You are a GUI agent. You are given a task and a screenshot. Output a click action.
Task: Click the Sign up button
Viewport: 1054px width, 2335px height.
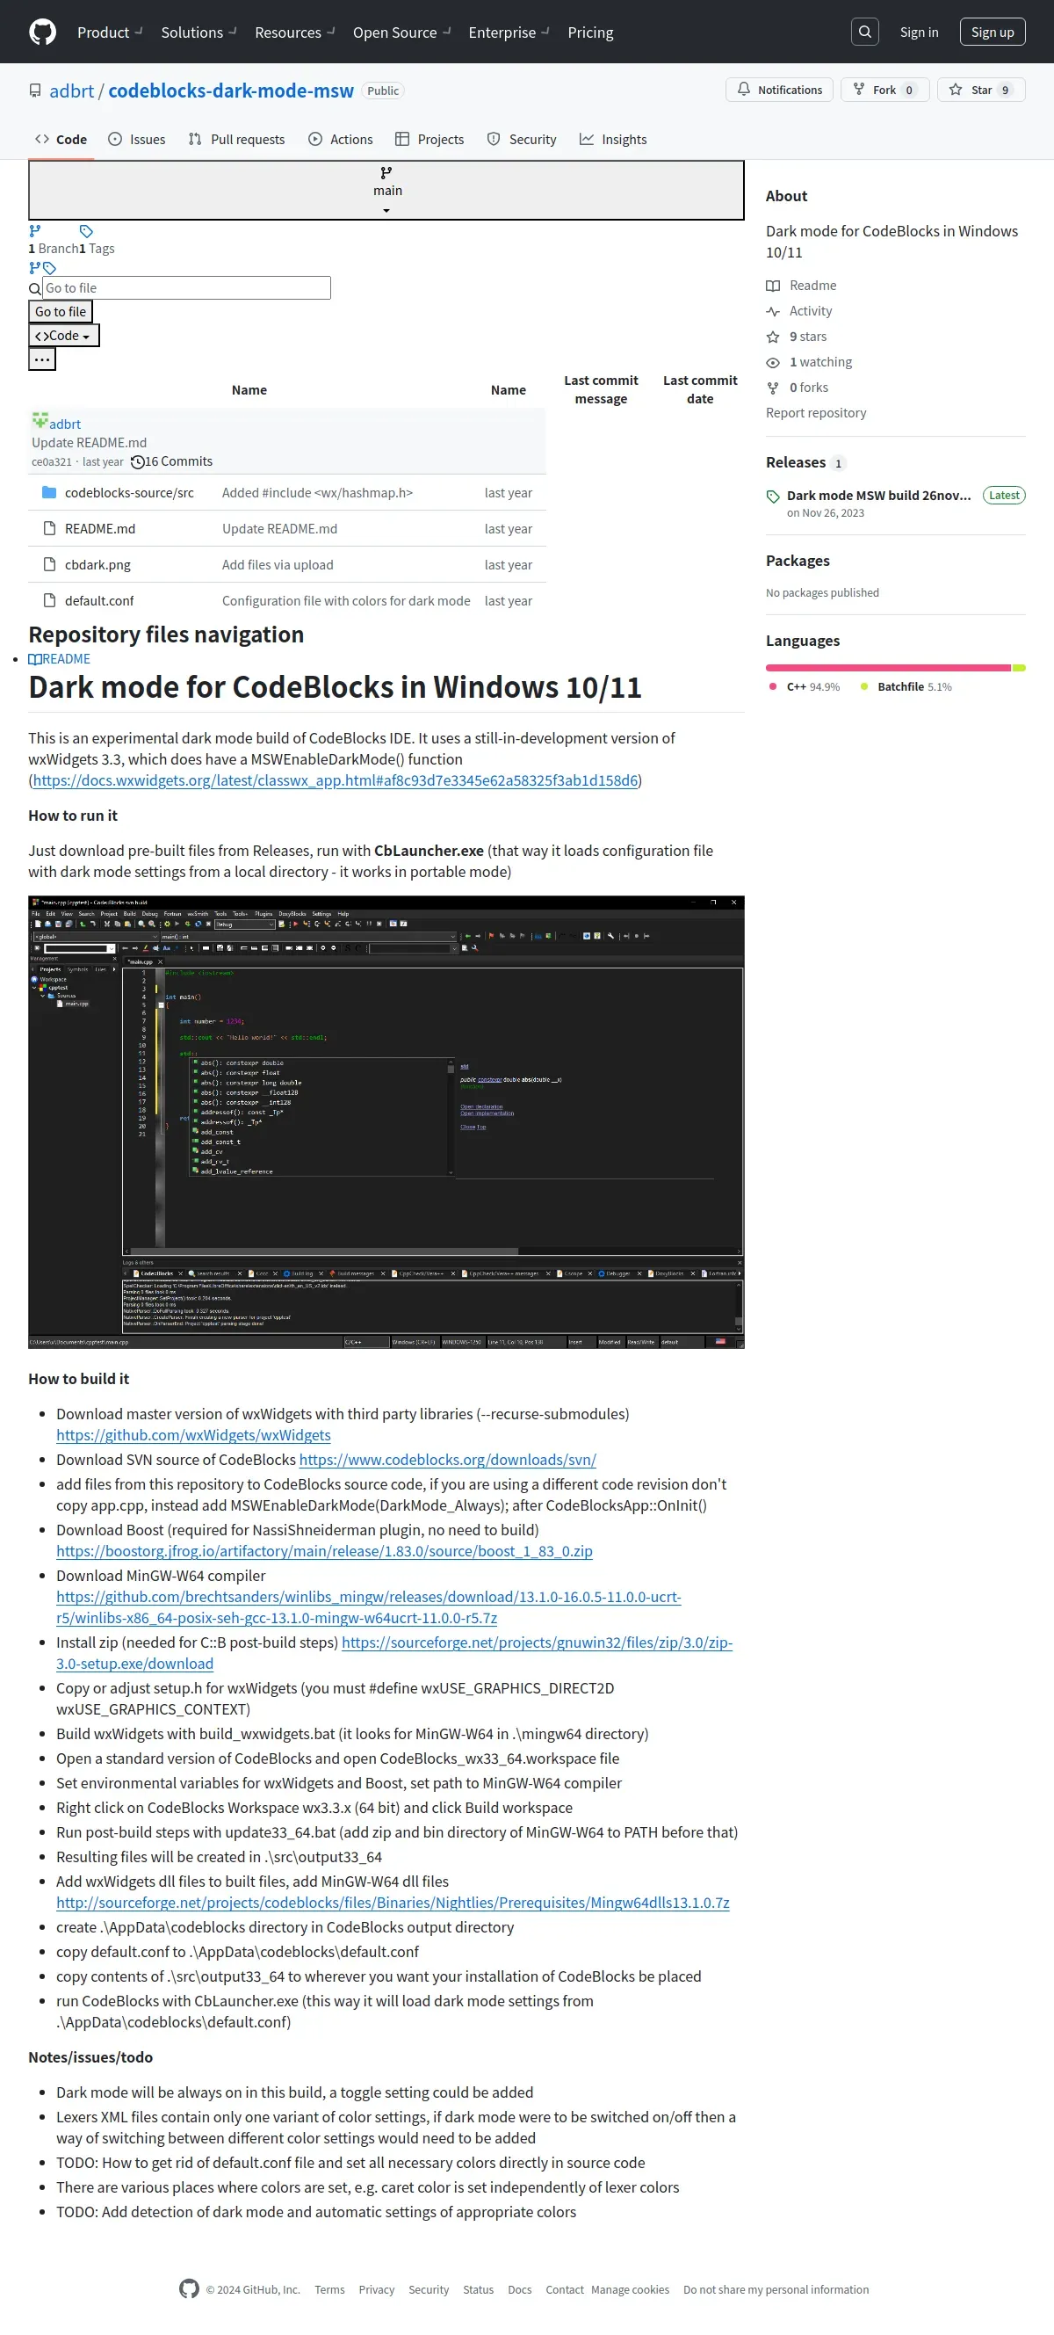pyautogui.click(x=993, y=32)
